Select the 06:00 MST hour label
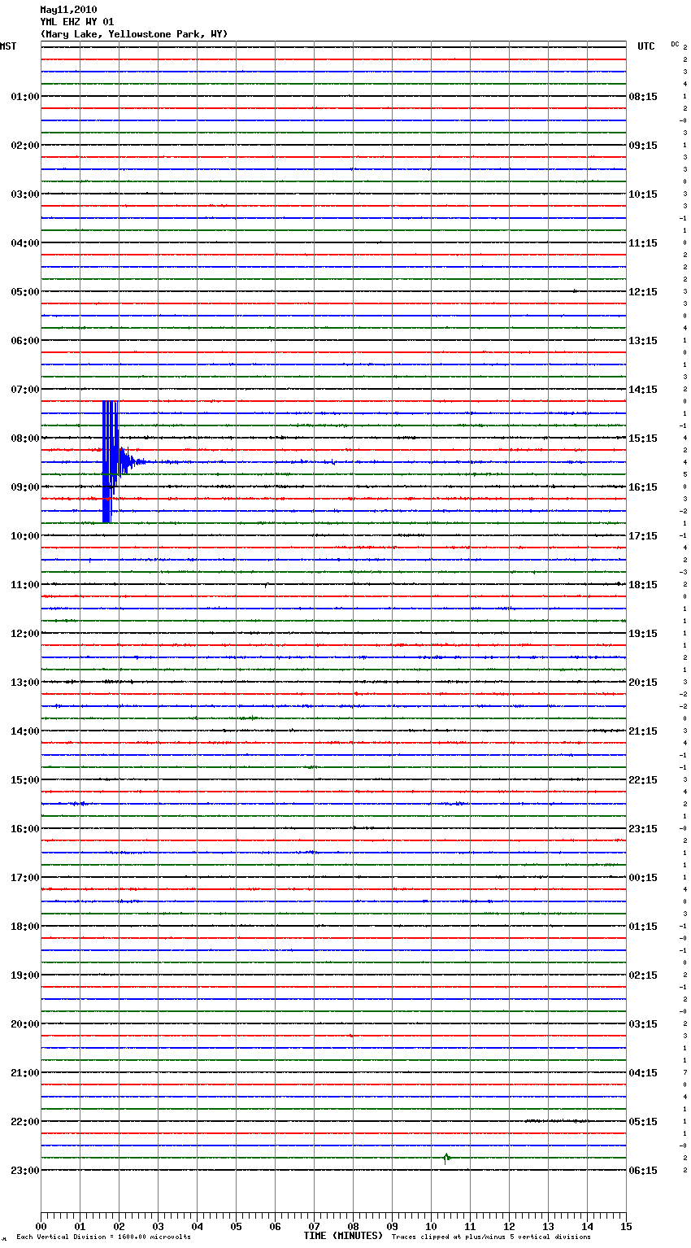 pos(24,340)
